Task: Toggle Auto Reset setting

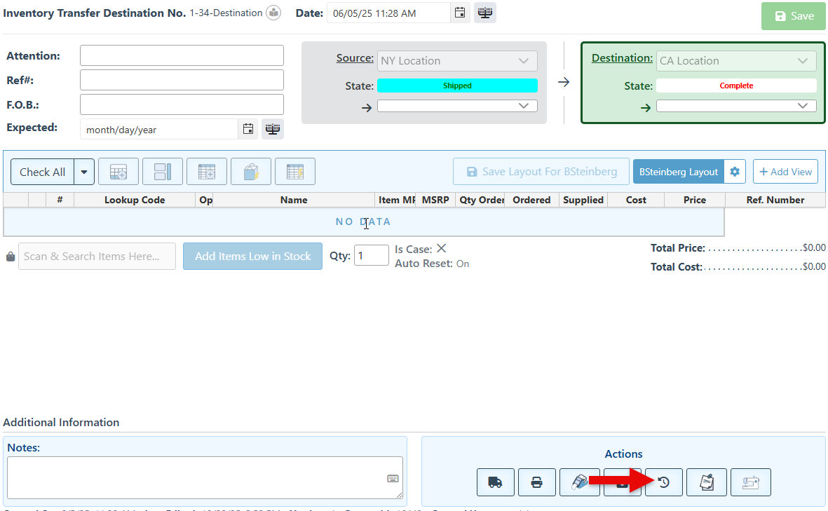Action: pos(463,264)
